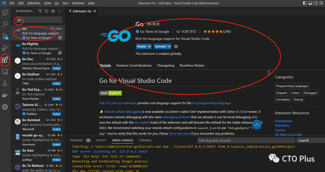Toggle the bottom panel layout icon

pos(310,3)
